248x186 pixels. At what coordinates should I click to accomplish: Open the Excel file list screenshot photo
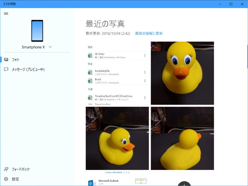(x=117, y=73)
